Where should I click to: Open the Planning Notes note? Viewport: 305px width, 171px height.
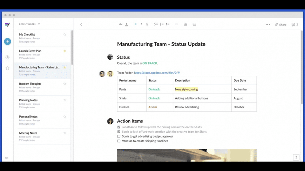42,104
